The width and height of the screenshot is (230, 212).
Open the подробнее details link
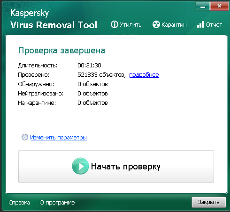click(x=144, y=75)
